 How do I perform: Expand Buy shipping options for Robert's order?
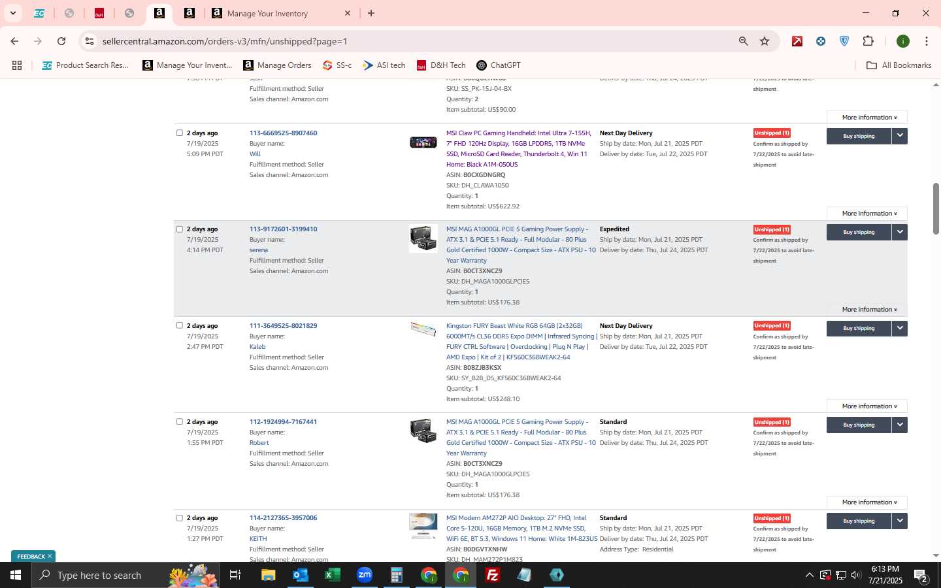pos(900,425)
